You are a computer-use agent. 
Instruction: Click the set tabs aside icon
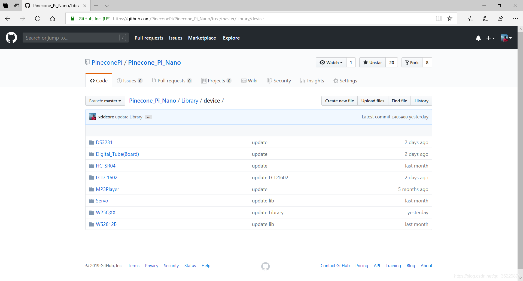coord(16,5)
